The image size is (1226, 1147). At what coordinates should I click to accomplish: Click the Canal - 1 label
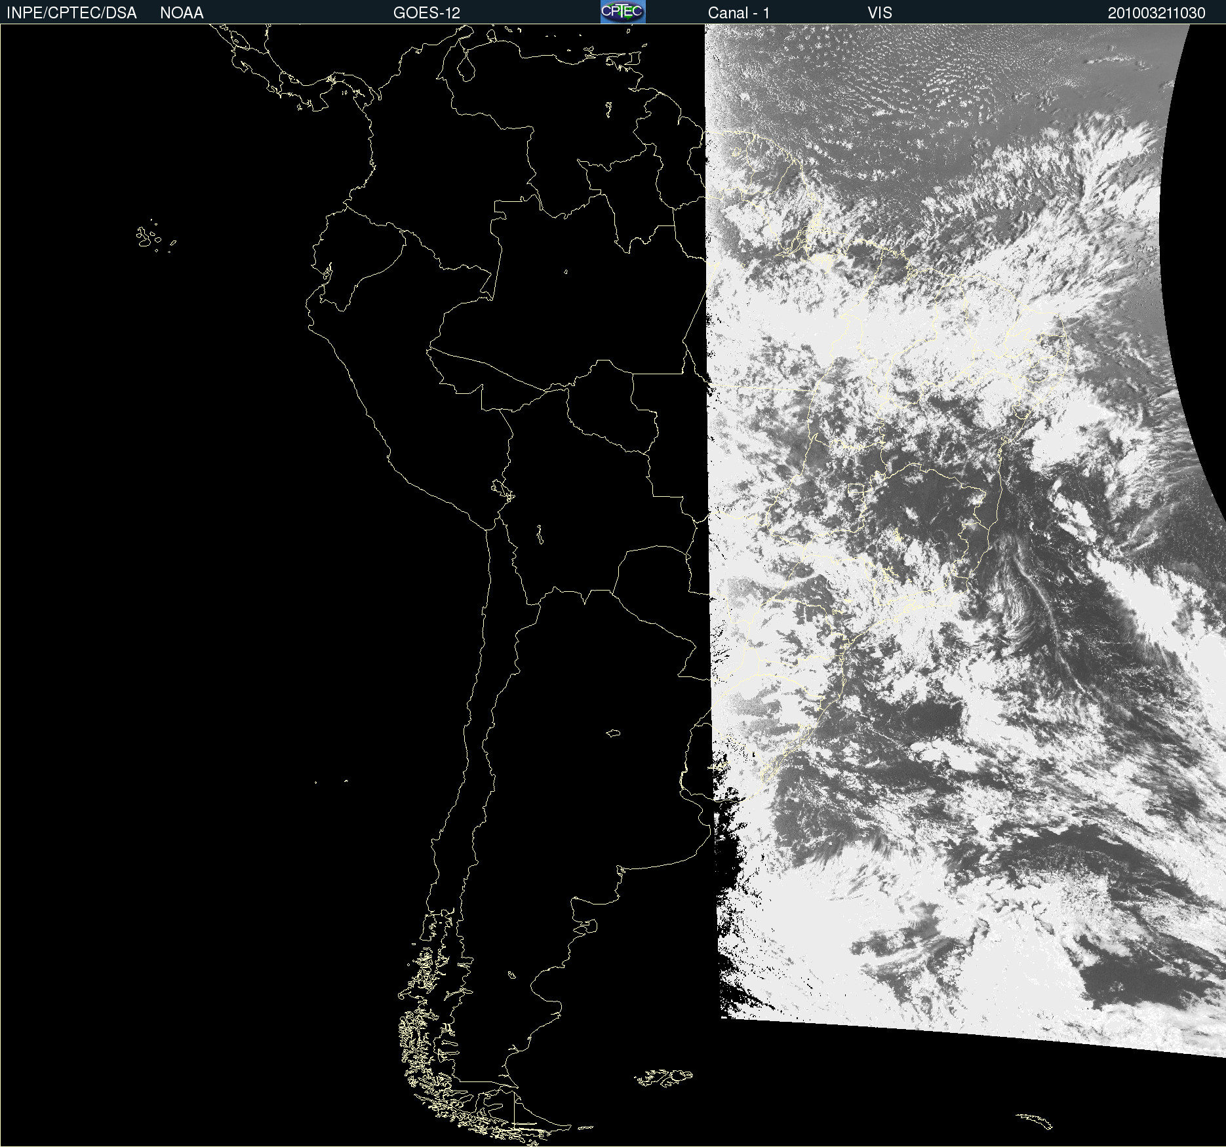tap(739, 13)
